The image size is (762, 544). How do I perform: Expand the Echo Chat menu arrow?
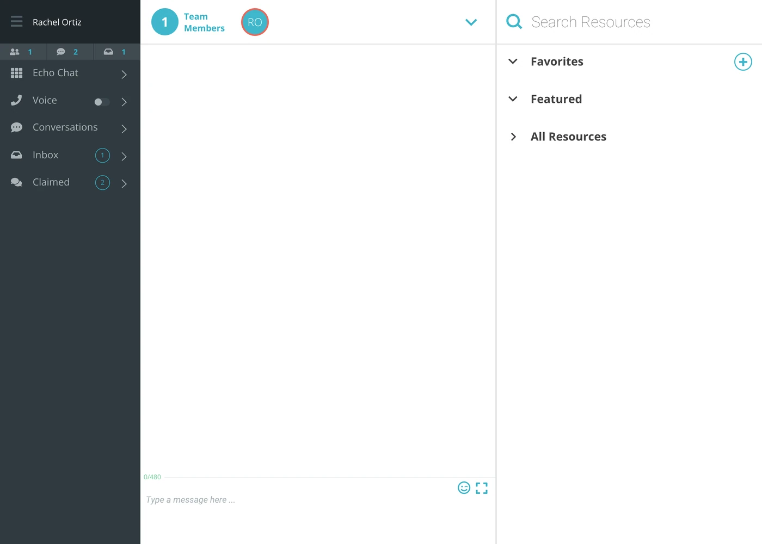coord(124,75)
